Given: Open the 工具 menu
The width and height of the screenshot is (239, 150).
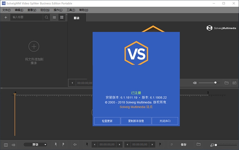Looking at the screenshot, I should point(71,10).
